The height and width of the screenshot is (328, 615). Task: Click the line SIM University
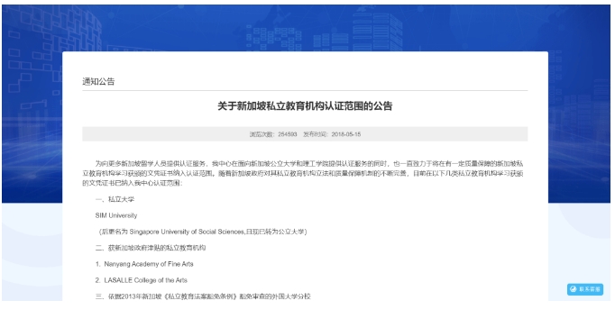pyautogui.click(x=116, y=215)
